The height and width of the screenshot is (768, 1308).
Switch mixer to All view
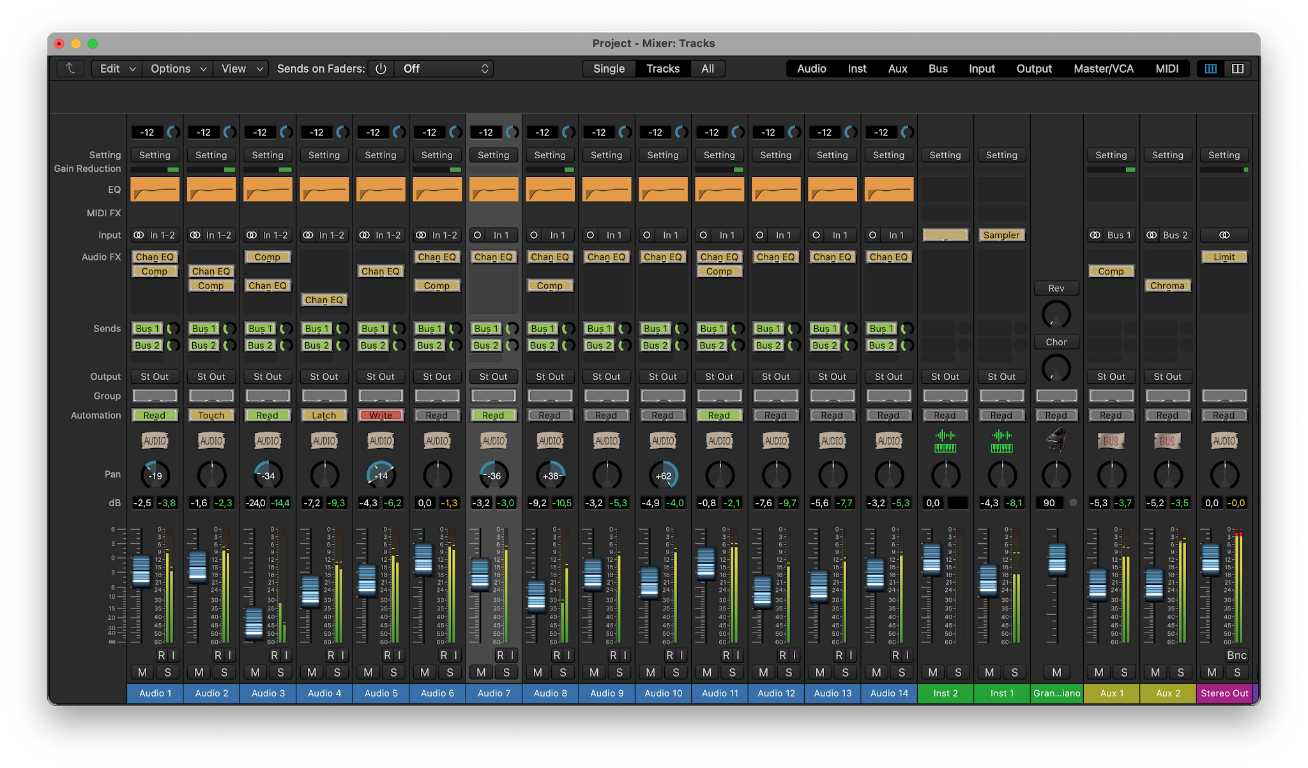point(708,68)
